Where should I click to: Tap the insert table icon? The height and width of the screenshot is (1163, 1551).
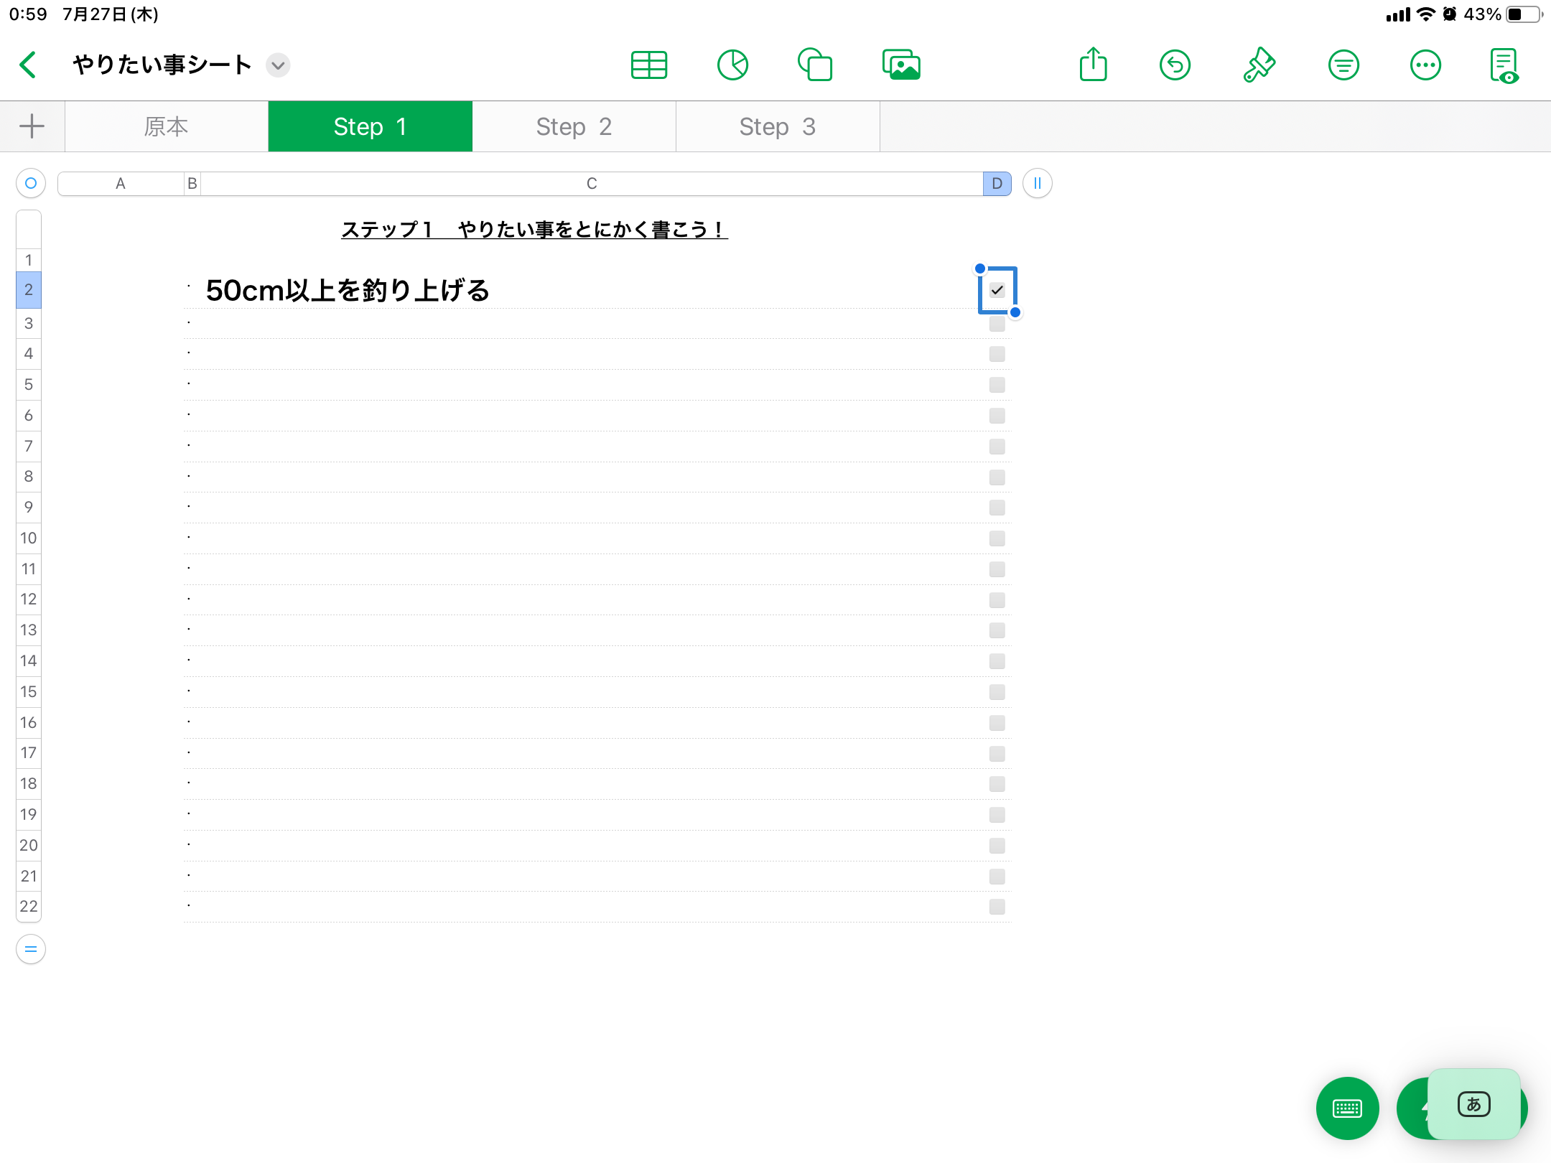[x=648, y=65]
